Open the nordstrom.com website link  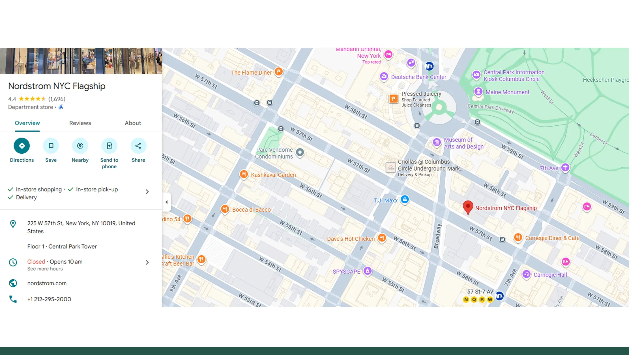click(47, 283)
